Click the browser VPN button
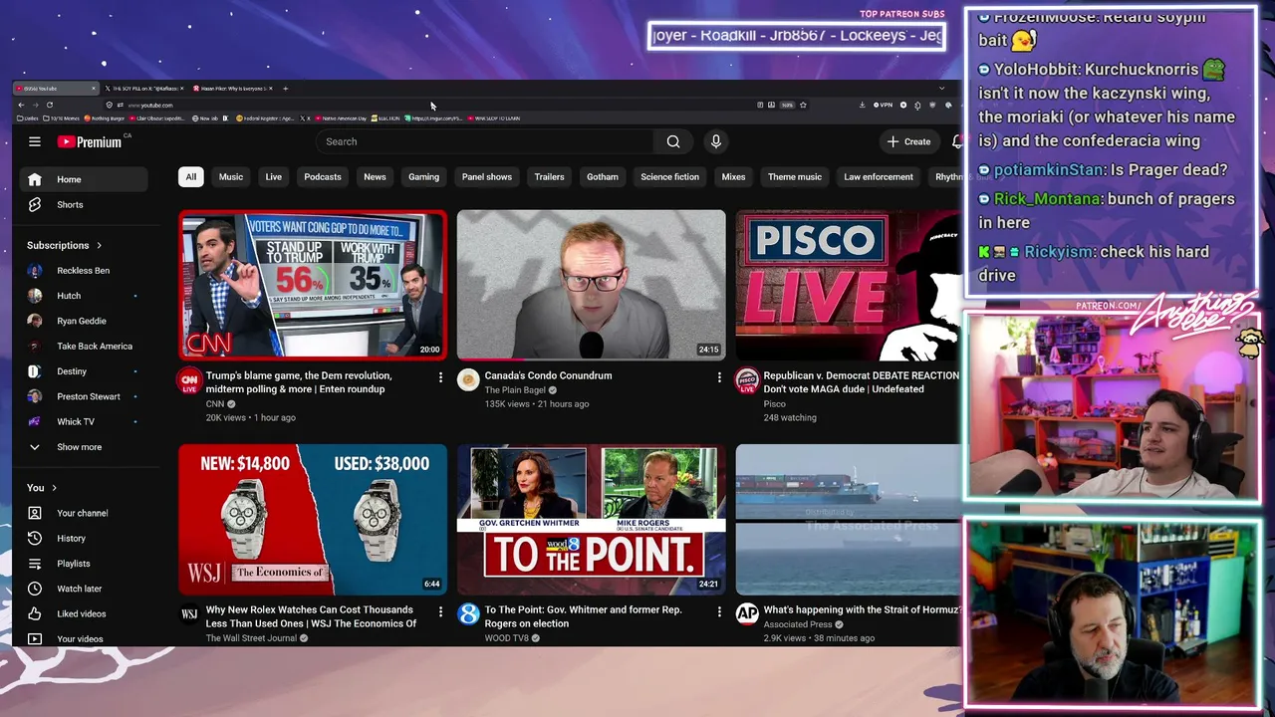This screenshot has height=717, width=1275. click(883, 105)
